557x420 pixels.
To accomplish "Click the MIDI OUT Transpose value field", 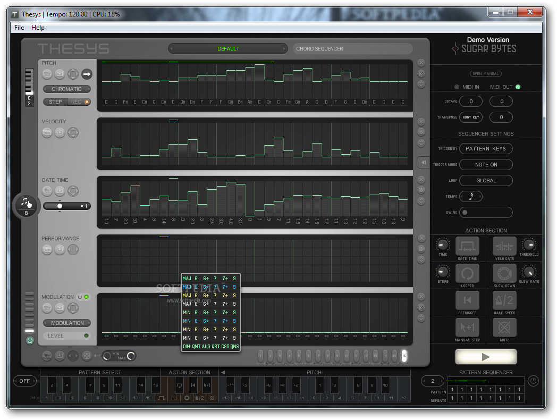I will click(501, 117).
